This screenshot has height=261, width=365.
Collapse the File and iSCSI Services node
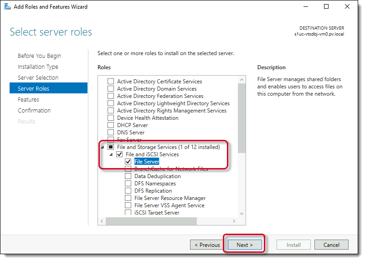pyautogui.click(x=111, y=154)
